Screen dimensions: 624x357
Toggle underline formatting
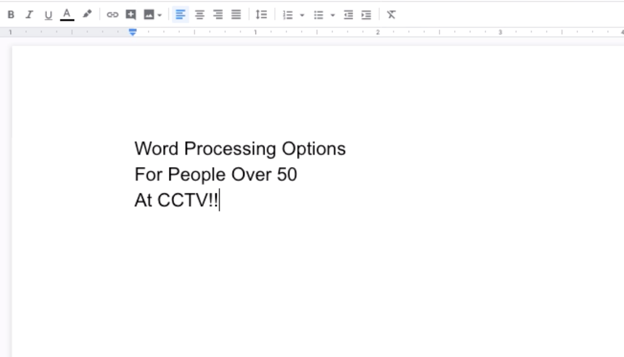(48, 15)
